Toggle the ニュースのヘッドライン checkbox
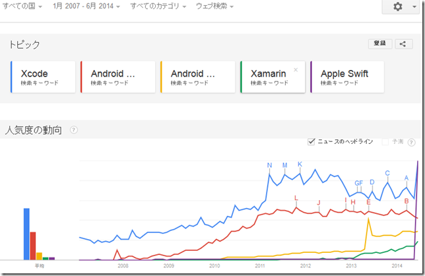This screenshot has width=425, height=276. click(x=311, y=141)
